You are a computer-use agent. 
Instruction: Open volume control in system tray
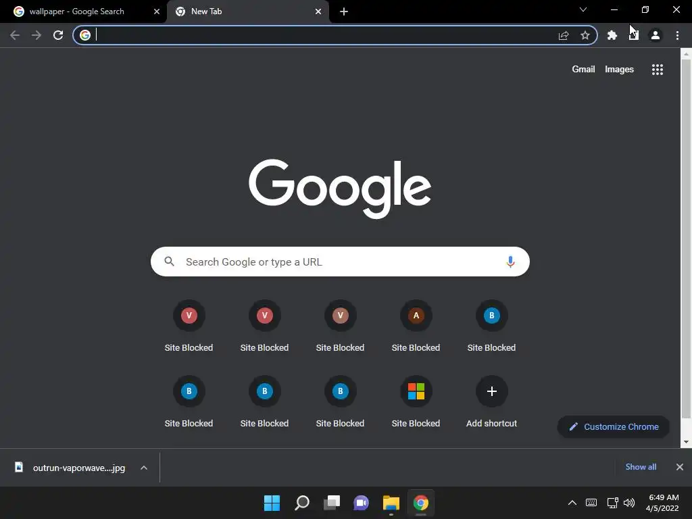coord(629,503)
